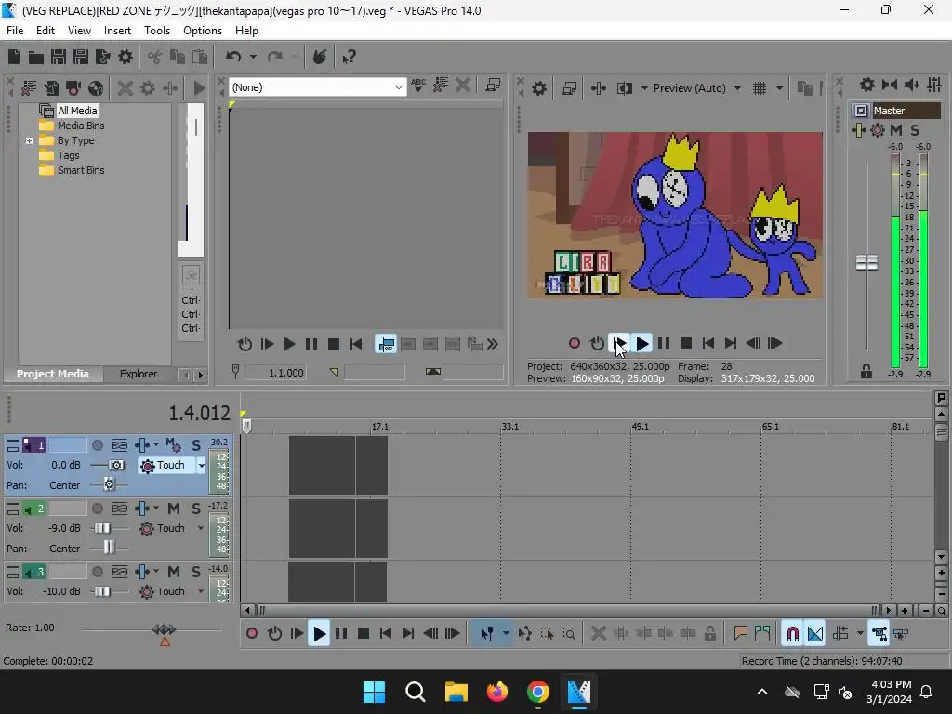Image resolution: width=952 pixels, height=714 pixels.
Task: Toggle Master fader lock icon
Action: 866,372
